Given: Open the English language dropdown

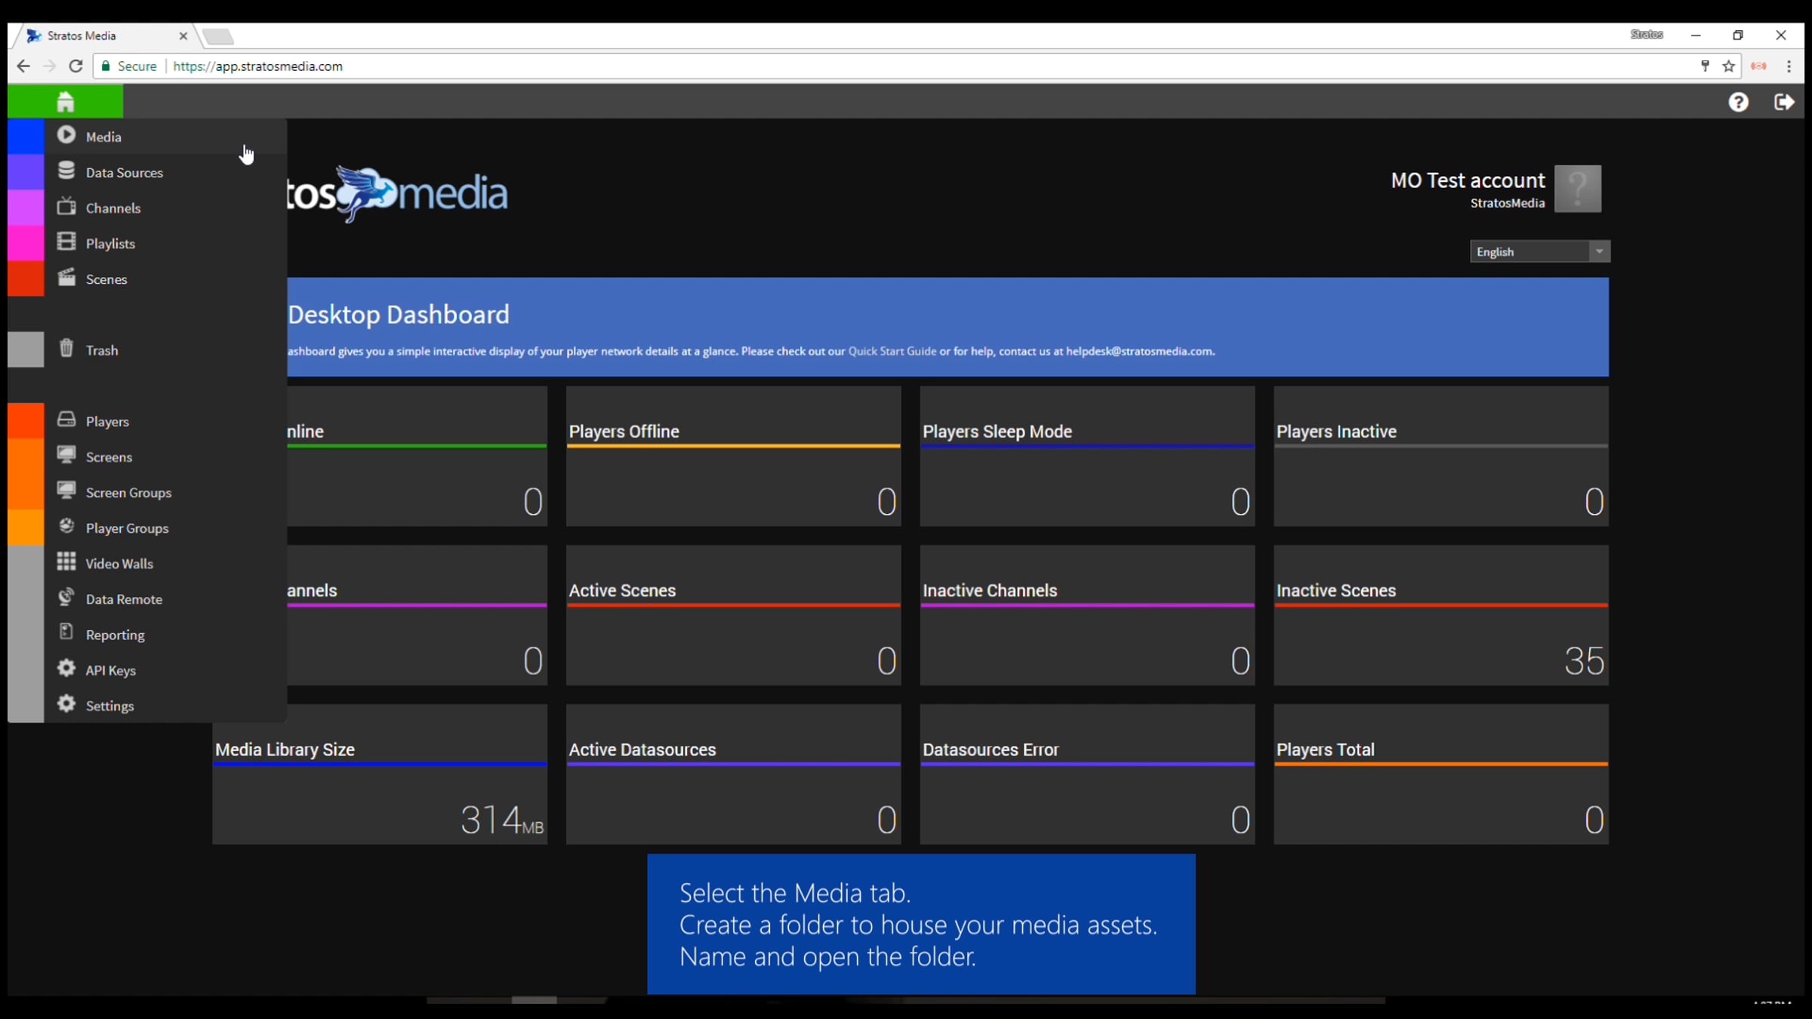Looking at the screenshot, I should coord(1539,251).
